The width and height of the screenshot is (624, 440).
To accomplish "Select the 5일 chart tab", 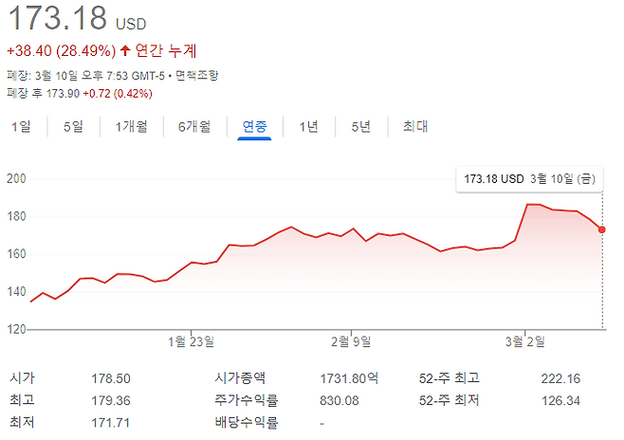I will 73,126.
